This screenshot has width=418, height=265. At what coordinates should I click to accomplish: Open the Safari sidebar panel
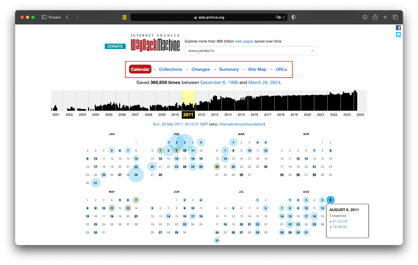(x=44, y=17)
